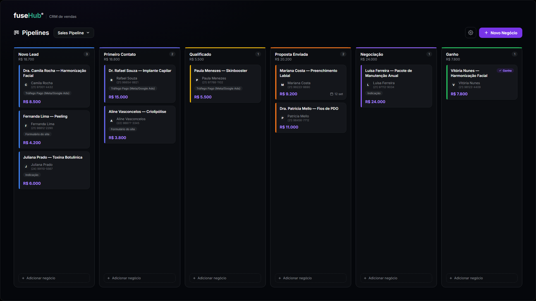
Task: Add a deal in the Qualificado column
Action: (x=225, y=278)
